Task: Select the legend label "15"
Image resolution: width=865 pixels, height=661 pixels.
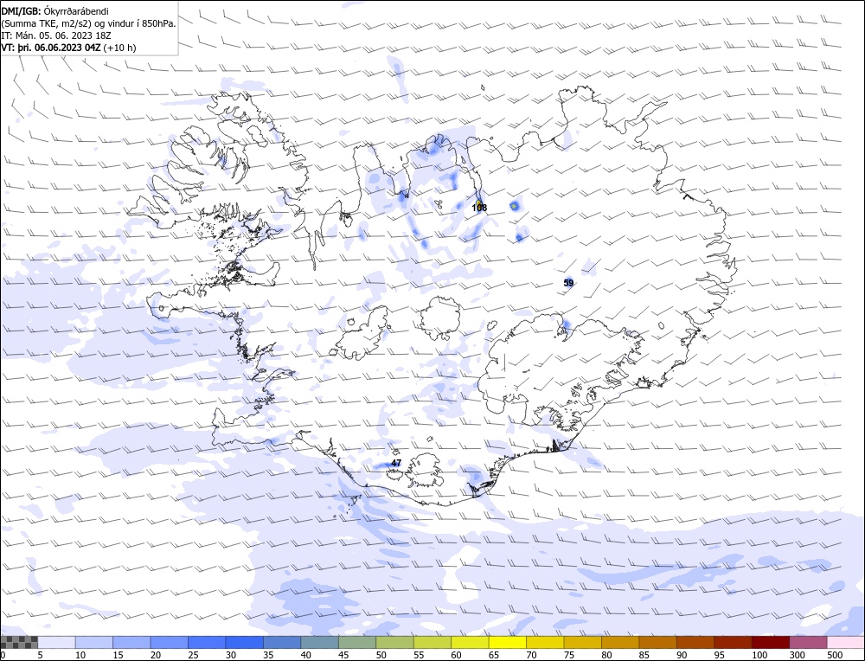Action: [x=118, y=655]
